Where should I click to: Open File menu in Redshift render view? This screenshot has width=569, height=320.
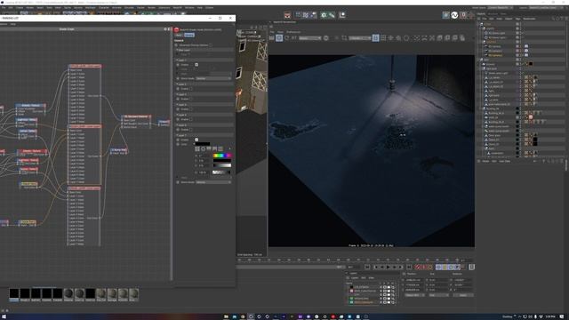pyautogui.click(x=272, y=32)
